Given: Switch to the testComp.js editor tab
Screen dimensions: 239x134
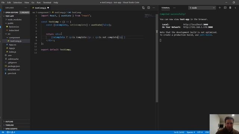Looking at the screenshot, I should (x=41, y=8).
